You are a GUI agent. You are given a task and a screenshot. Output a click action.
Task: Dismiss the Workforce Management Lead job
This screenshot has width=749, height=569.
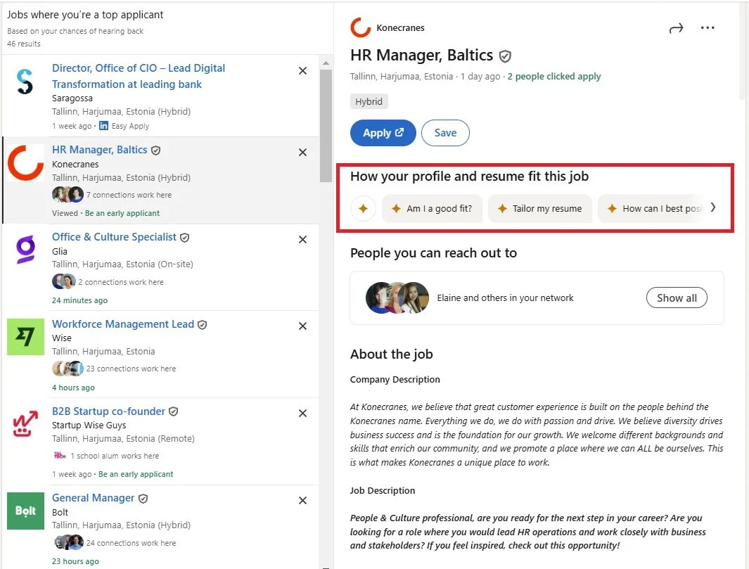(x=302, y=326)
